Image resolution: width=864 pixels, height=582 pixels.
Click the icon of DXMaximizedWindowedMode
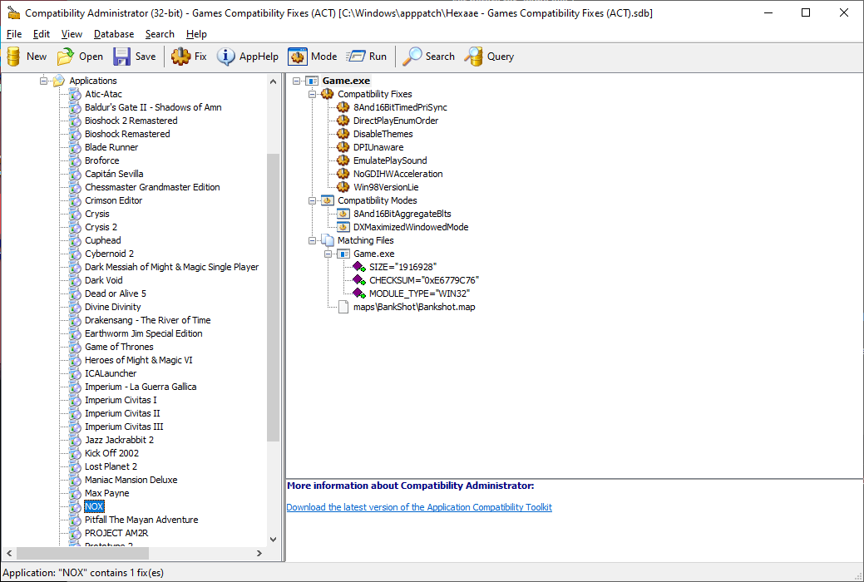tap(343, 227)
